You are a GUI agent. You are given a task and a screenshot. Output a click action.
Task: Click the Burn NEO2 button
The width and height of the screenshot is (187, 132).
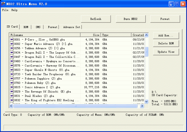131,19
